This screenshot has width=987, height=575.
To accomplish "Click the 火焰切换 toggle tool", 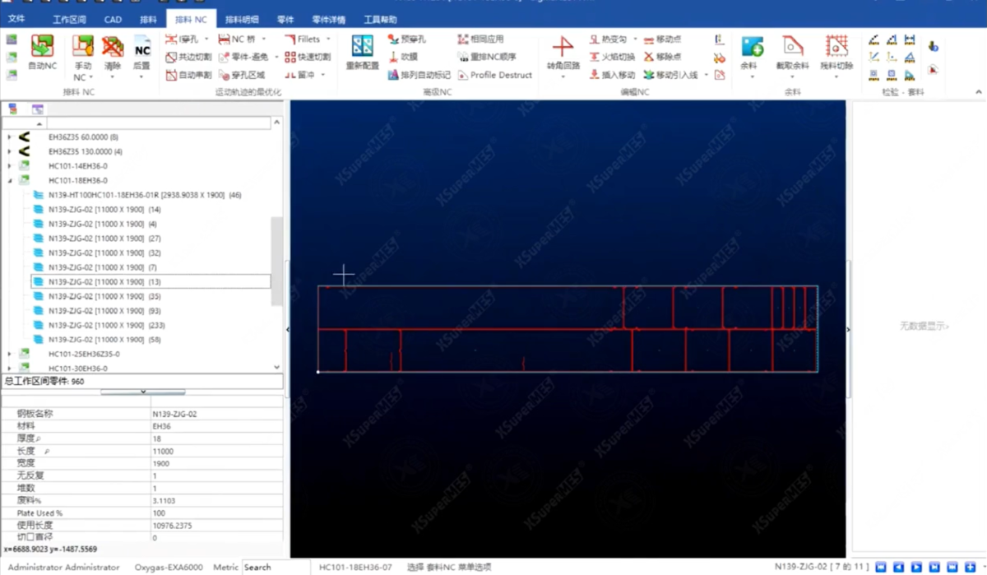I will coord(612,57).
